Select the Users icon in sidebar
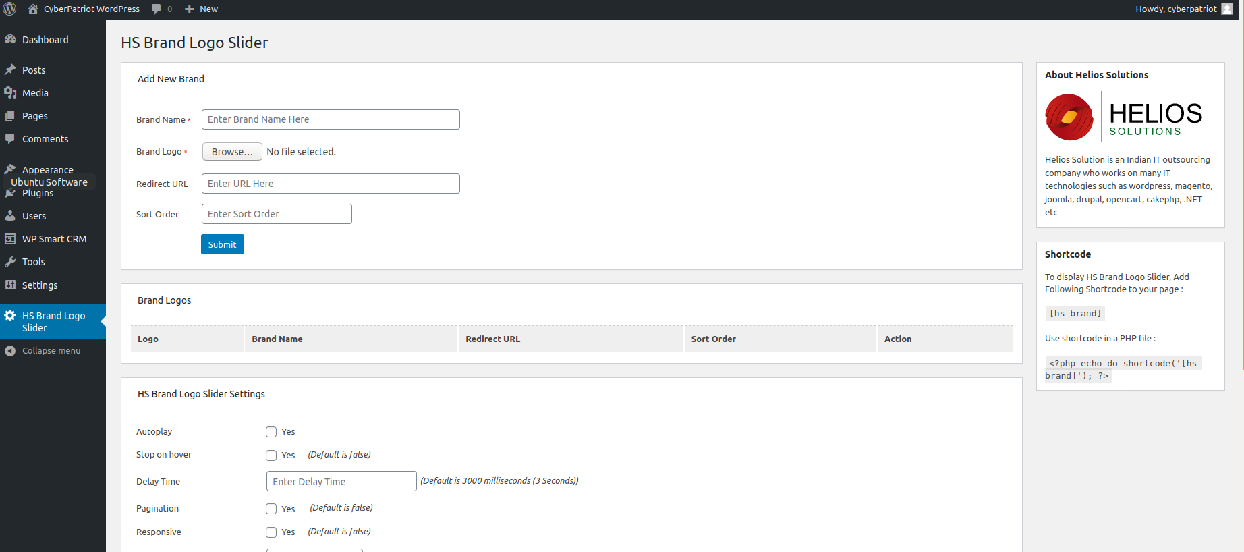 (x=10, y=216)
